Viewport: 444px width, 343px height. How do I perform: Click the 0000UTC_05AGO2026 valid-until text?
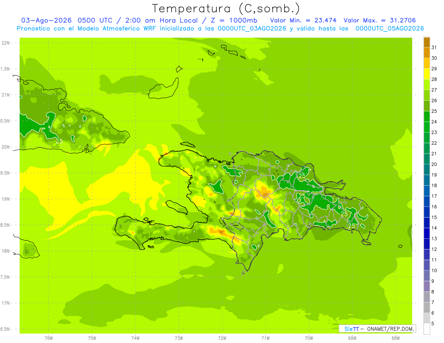coord(390,28)
